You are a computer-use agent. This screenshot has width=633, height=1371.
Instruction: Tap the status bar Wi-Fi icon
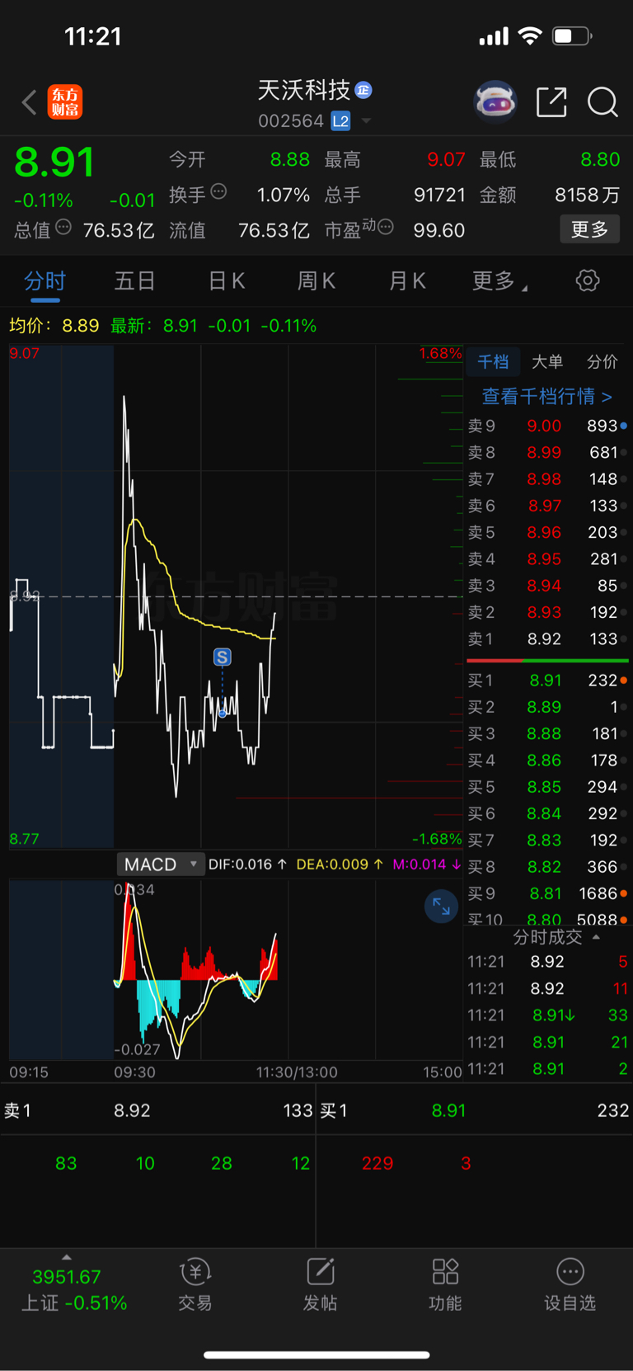coord(530,36)
